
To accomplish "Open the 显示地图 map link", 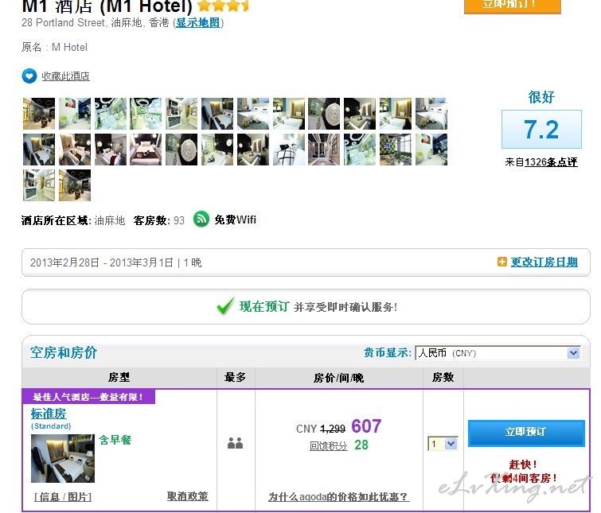I will (197, 22).
